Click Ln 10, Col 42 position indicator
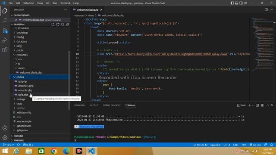The image size is (276, 155). click(200, 145)
